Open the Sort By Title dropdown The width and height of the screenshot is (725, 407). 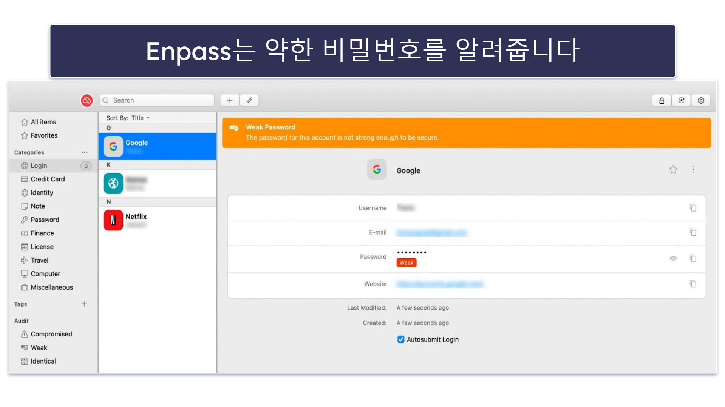(x=128, y=118)
